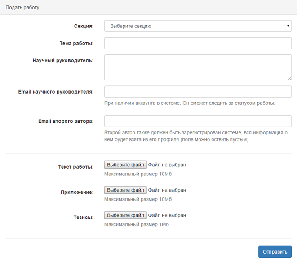Image resolution: width=297 pixels, height=263 pixels.
Task: Click the Тезисы label
Action: click(x=84, y=217)
